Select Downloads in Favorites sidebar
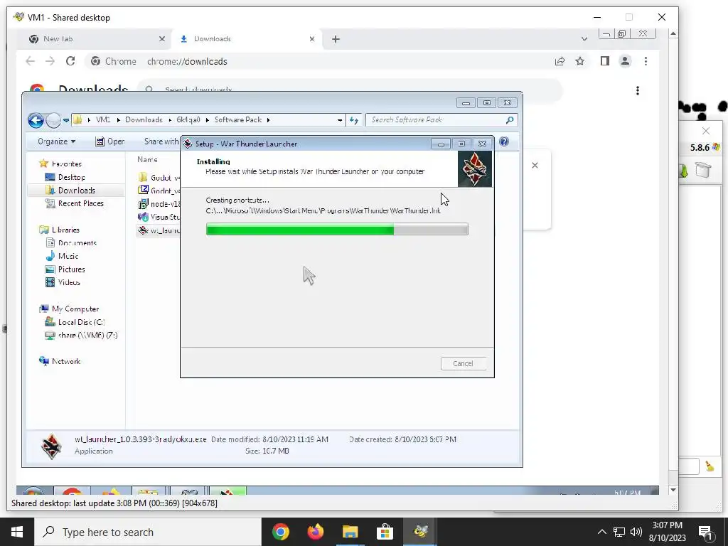The height and width of the screenshot is (546, 728). (x=76, y=191)
